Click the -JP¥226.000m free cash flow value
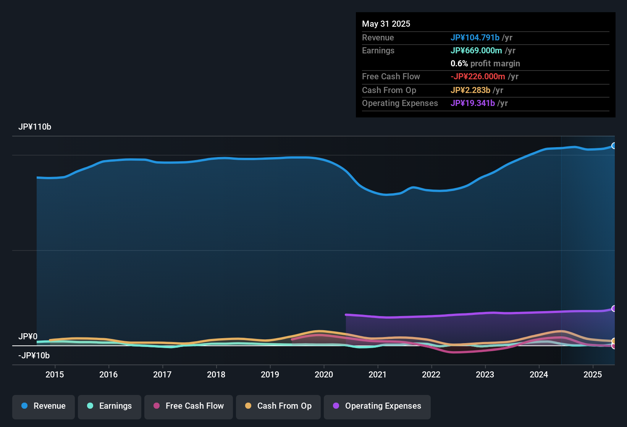Image resolution: width=627 pixels, height=427 pixels. (478, 76)
